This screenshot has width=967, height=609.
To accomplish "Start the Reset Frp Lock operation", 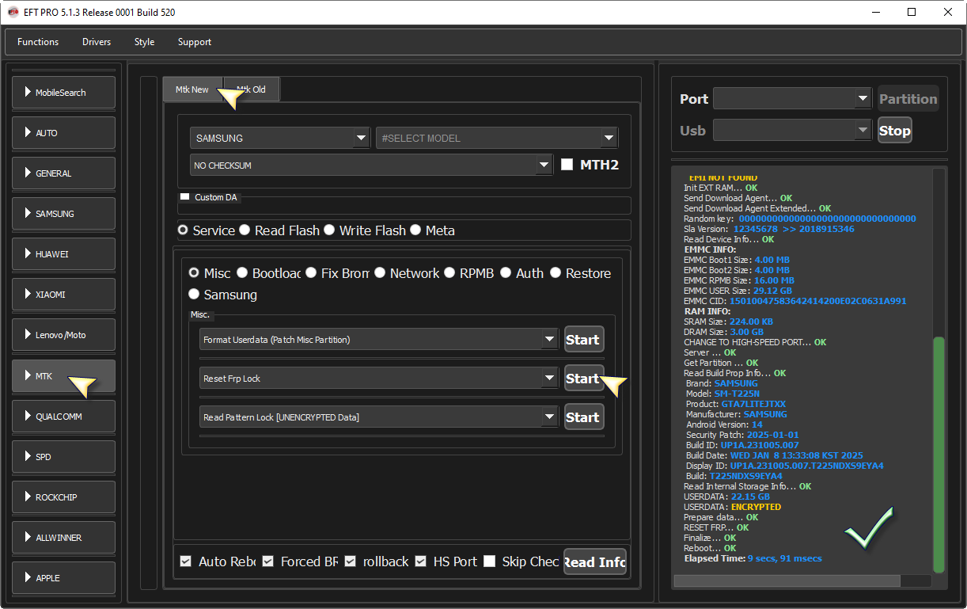I will (x=583, y=379).
